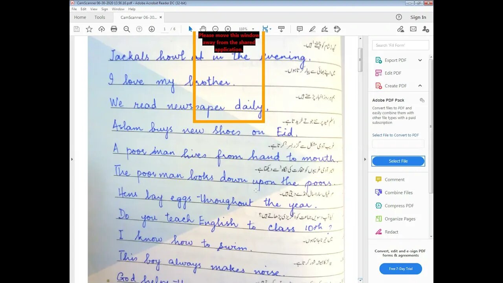Viewport: 503px width, 283px height.
Task: Click the Save file icon
Action: [77, 29]
